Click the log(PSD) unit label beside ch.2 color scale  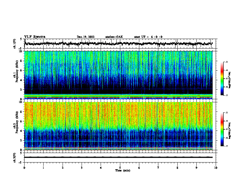pyautogui.click(x=230, y=131)
